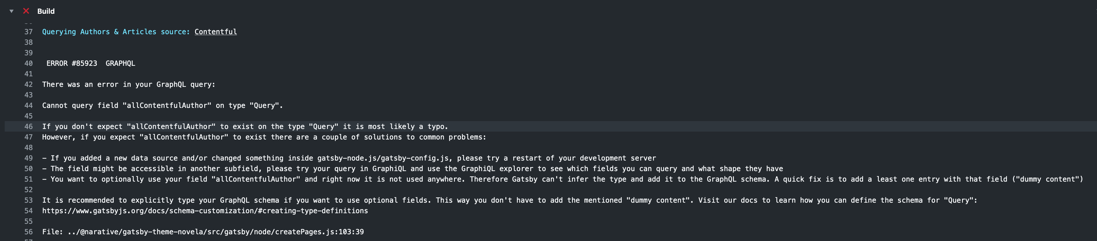Open the gatsbyjs.org schema-customization docs URL

(205, 211)
